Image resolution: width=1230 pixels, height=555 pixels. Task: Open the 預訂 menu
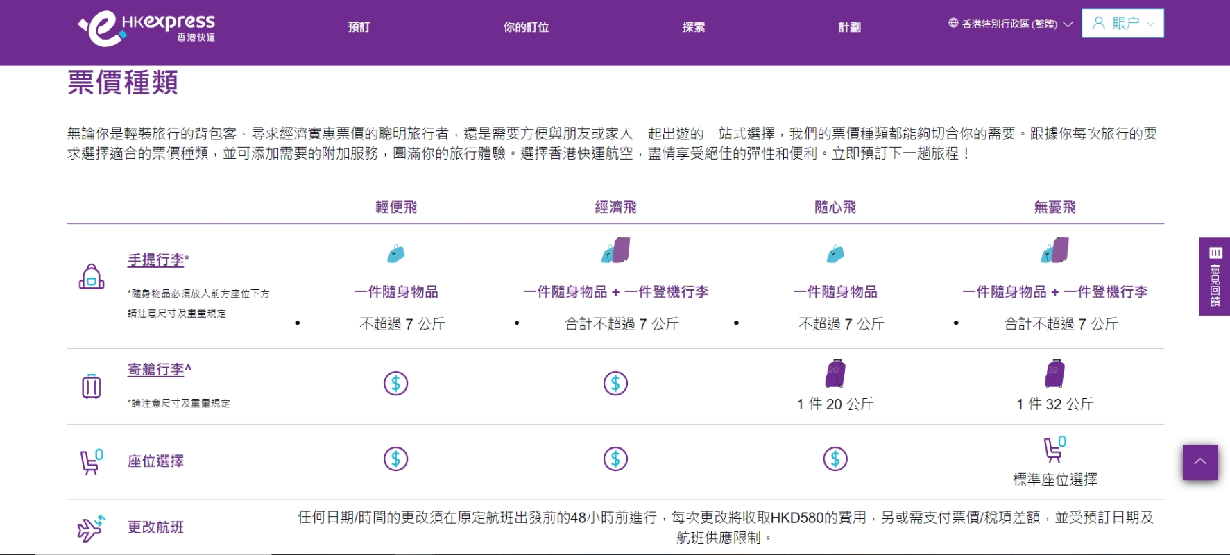[359, 27]
